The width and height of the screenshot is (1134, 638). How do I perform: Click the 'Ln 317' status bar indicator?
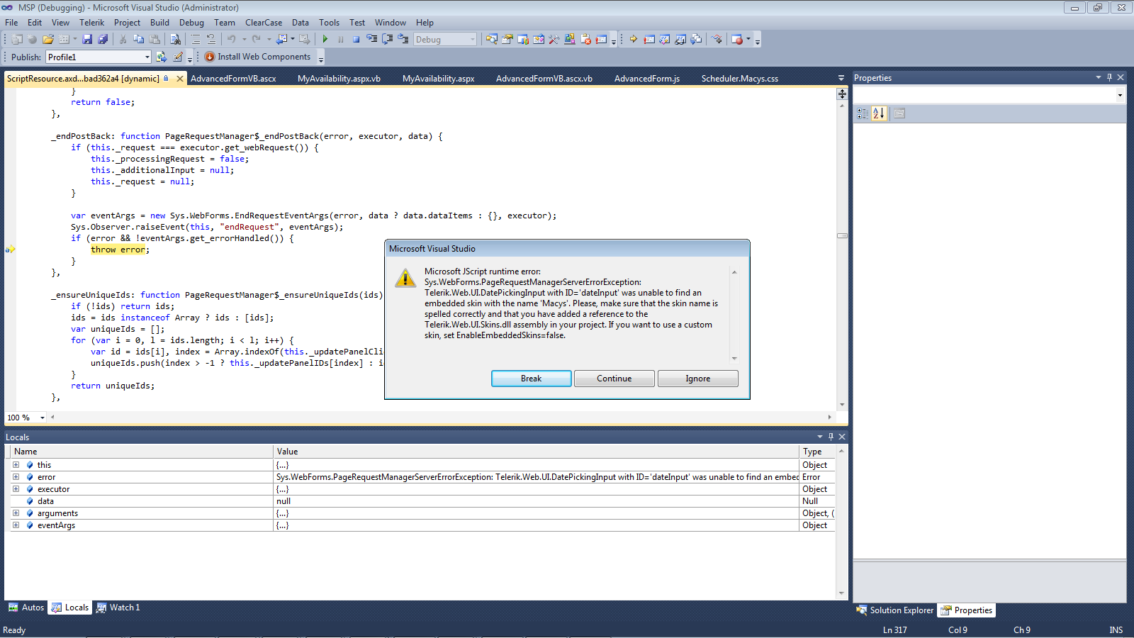(894, 630)
